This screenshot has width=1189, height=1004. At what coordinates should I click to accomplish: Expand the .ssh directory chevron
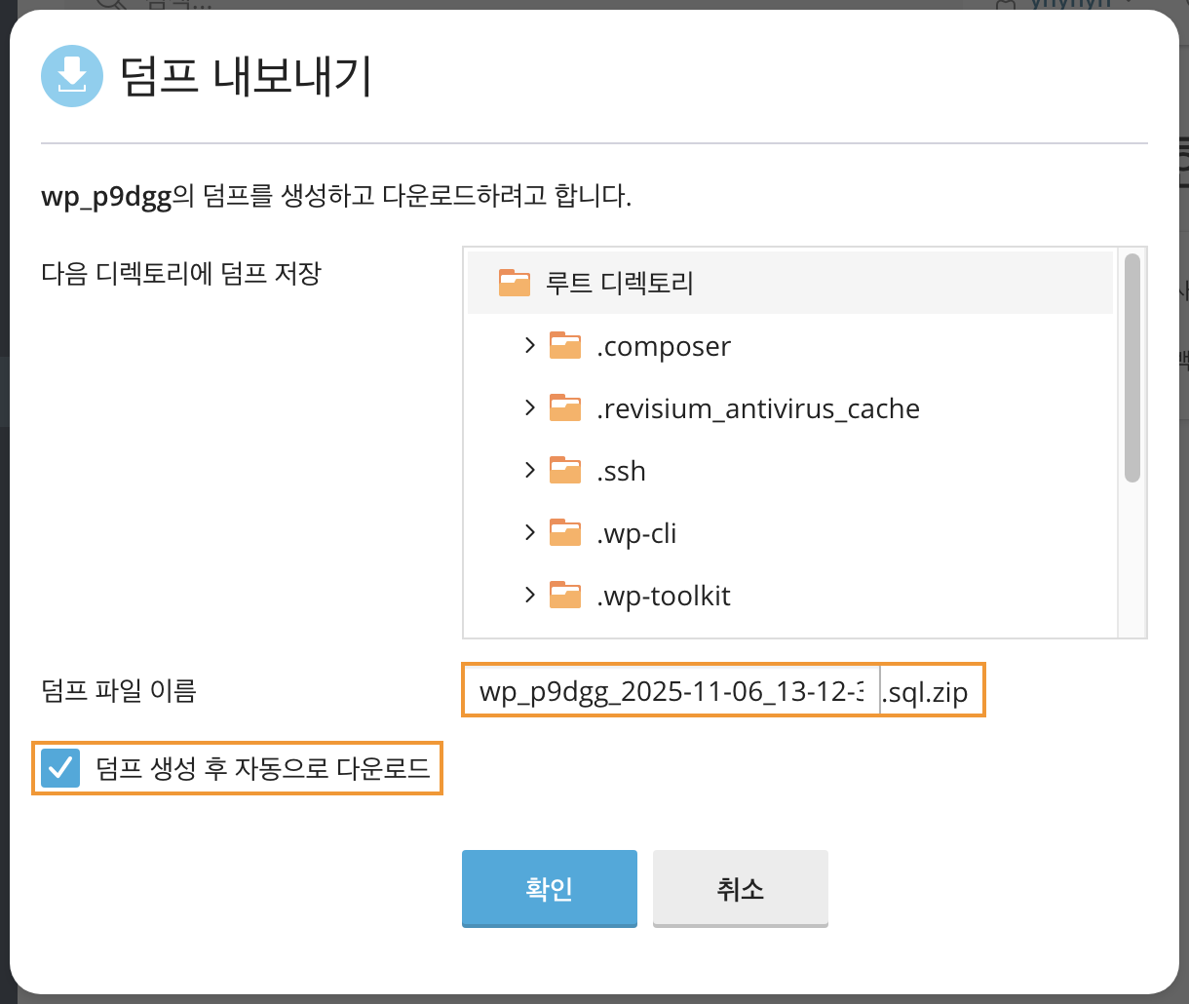point(529,470)
